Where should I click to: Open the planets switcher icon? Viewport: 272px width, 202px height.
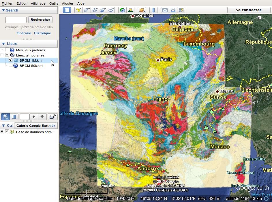click(142, 10)
